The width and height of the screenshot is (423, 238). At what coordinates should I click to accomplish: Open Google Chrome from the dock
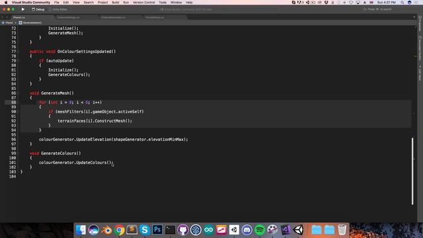pos(119,230)
